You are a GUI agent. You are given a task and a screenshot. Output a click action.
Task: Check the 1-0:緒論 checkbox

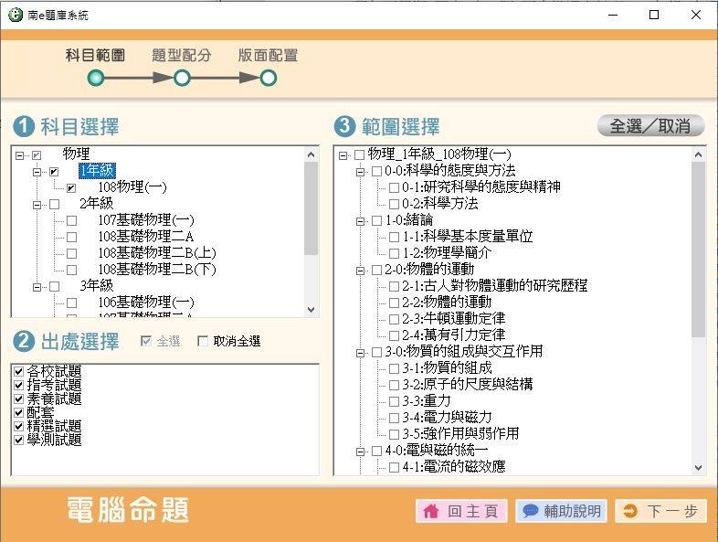[377, 220]
